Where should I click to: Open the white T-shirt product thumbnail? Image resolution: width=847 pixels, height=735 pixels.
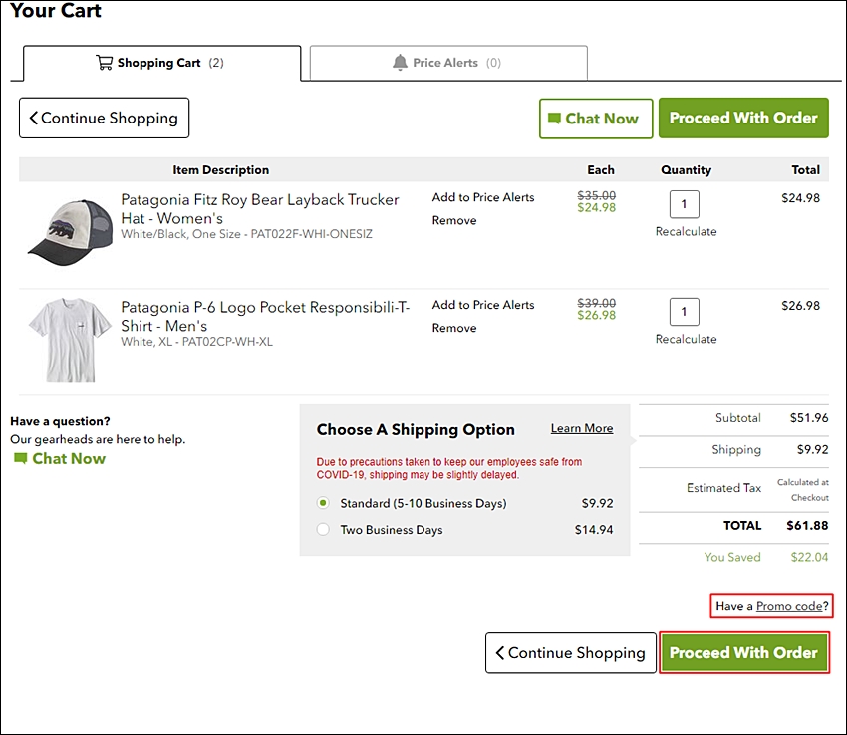pyautogui.click(x=70, y=340)
